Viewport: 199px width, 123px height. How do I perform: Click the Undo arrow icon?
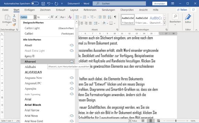tap(49, 3)
